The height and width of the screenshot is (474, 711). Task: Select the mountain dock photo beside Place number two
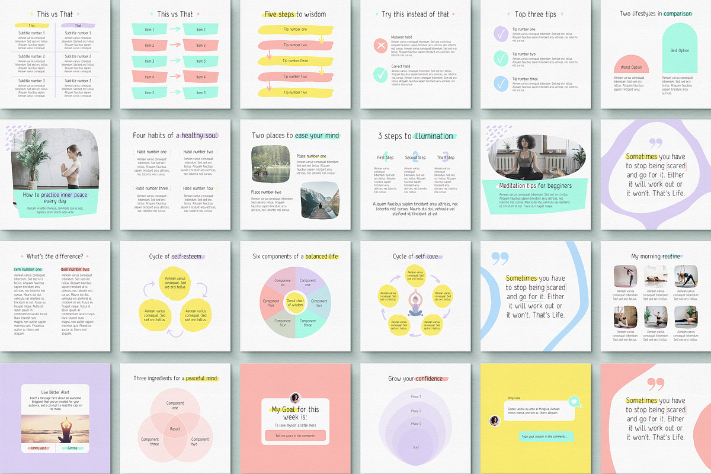[320, 199]
